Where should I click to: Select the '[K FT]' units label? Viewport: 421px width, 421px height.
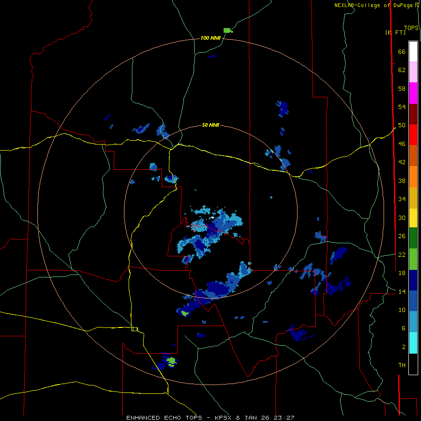pyautogui.click(x=395, y=32)
